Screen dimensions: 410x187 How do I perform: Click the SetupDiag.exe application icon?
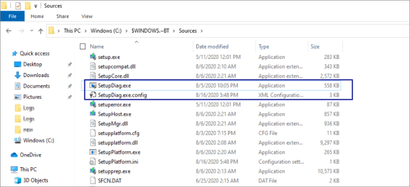pyautogui.click(x=93, y=85)
